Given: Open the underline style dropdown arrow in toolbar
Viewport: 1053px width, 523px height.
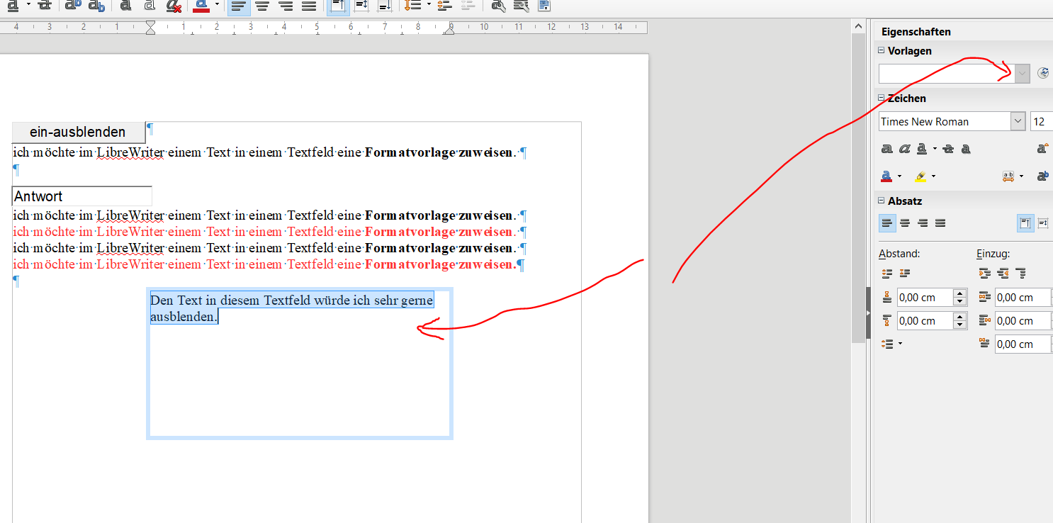Looking at the screenshot, I should (x=28, y=6).
